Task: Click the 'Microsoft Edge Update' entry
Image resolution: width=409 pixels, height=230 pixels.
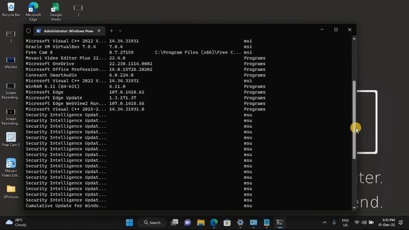Action: (x=54, y=98)
